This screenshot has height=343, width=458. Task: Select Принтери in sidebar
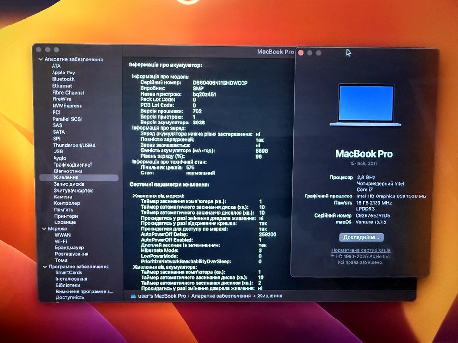pyautogui.click(x=66, y=216)
